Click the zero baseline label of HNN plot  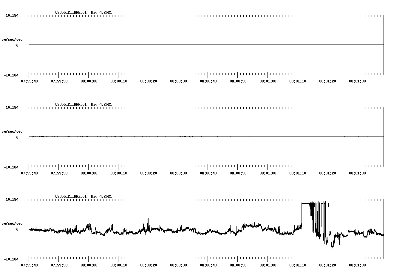19,137
